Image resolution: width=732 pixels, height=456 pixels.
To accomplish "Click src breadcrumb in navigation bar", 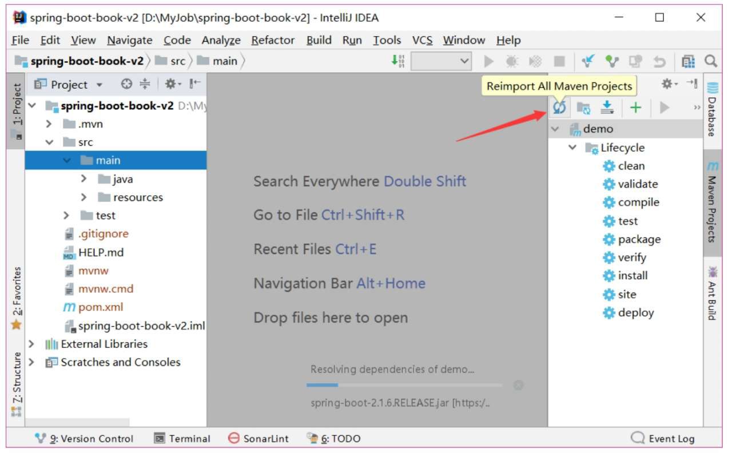I will tap(170, 61).
